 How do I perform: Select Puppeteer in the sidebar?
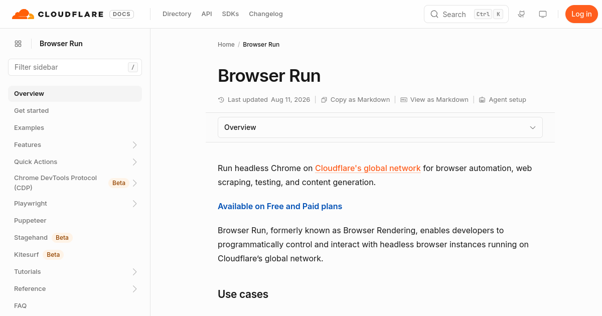75,221
